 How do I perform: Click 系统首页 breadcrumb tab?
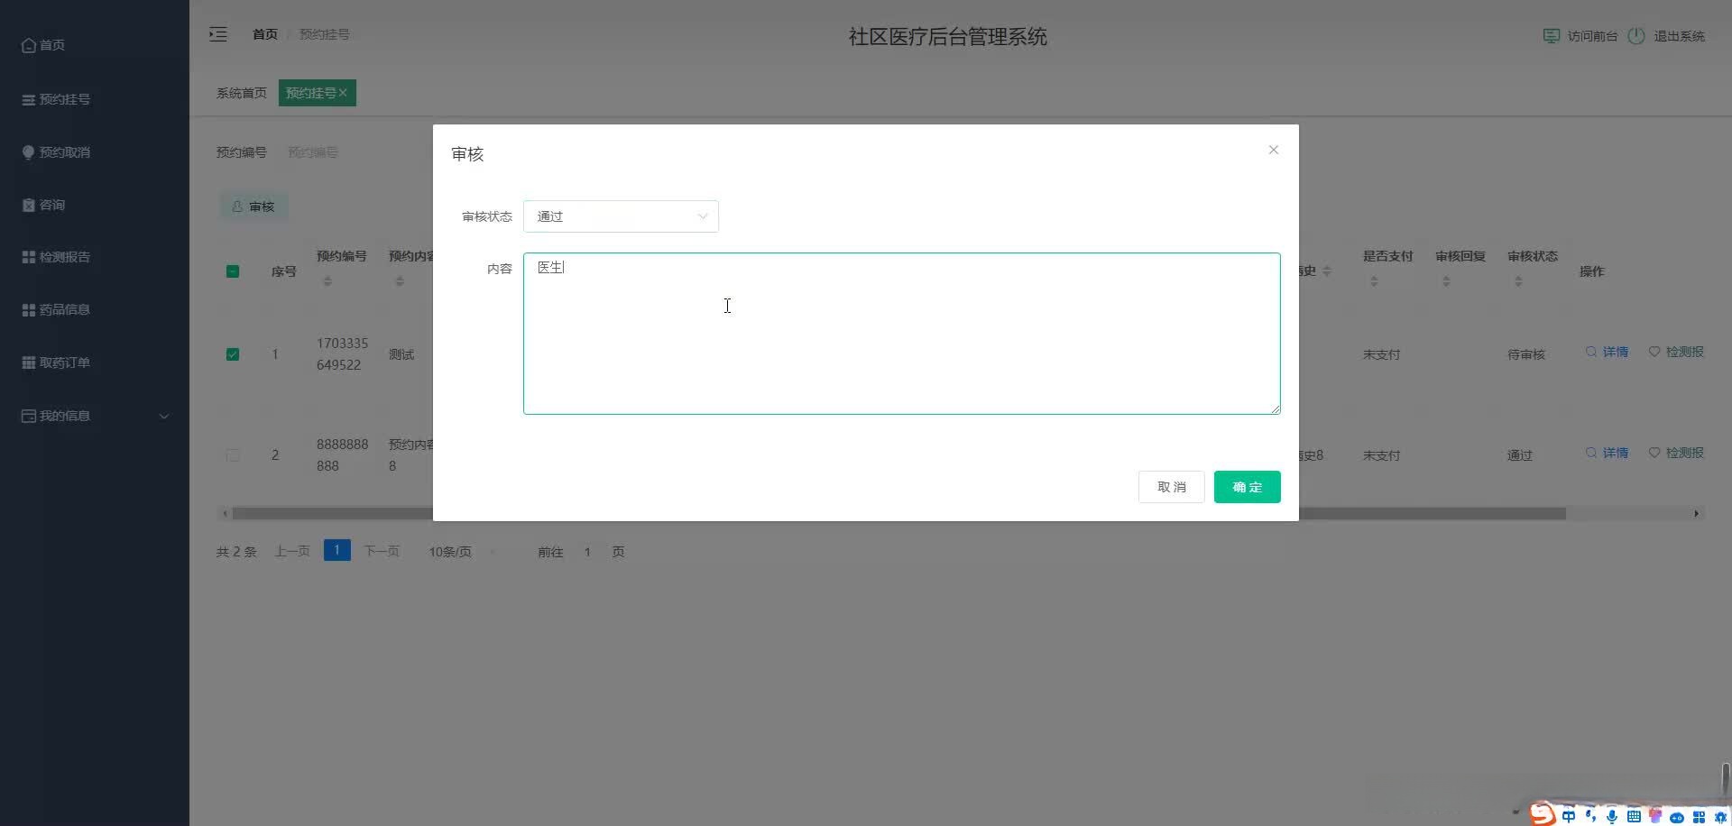pos(241,93)
